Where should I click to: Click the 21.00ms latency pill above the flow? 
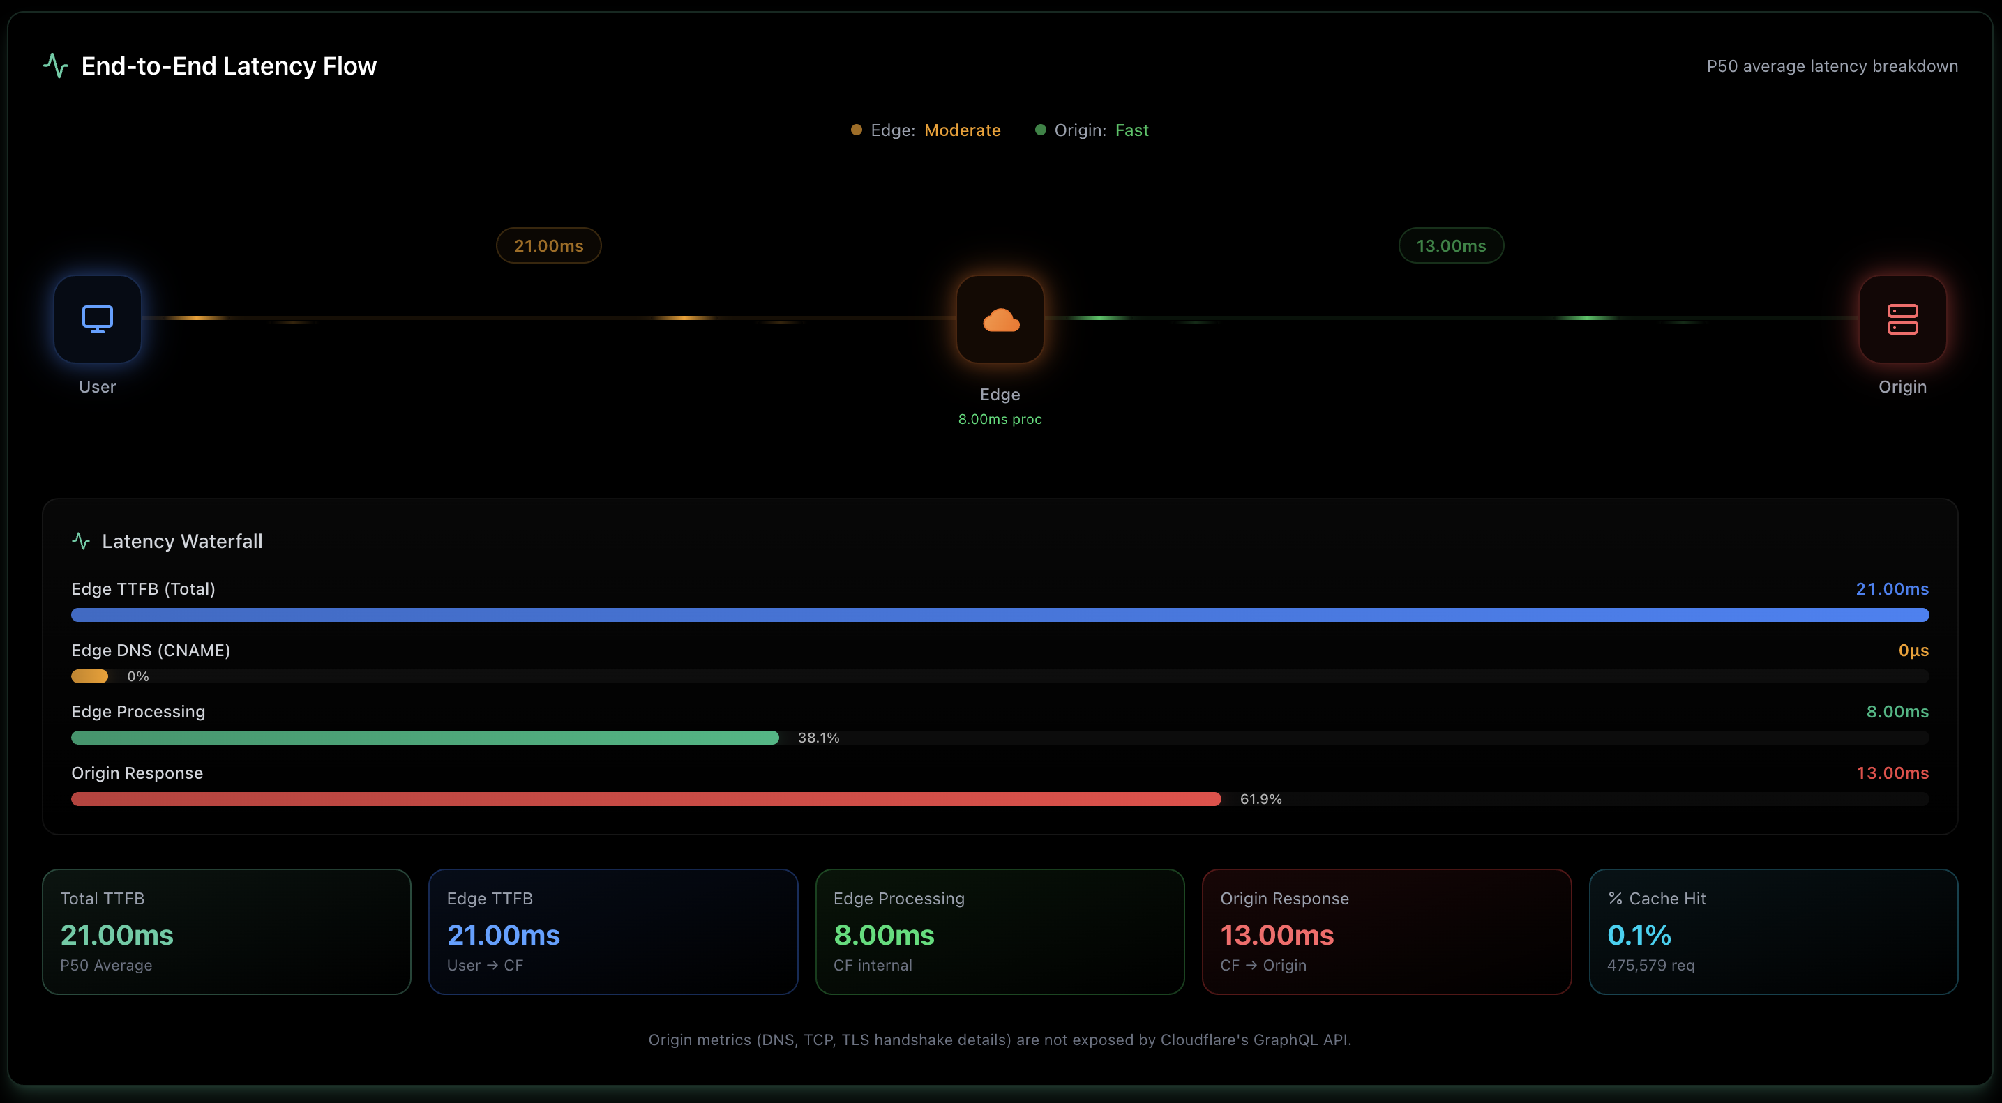click(x=549, y=245)
